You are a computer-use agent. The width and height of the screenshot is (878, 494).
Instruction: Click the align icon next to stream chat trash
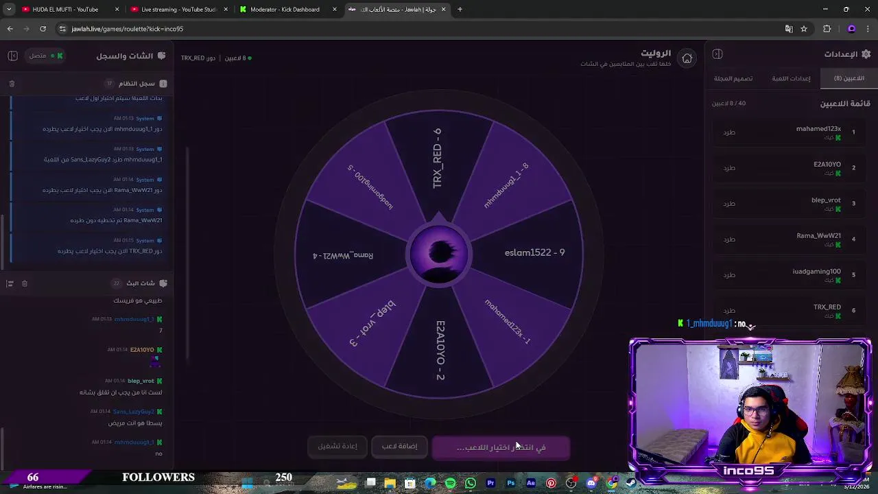pyautogui.click(x=10, y=283)
